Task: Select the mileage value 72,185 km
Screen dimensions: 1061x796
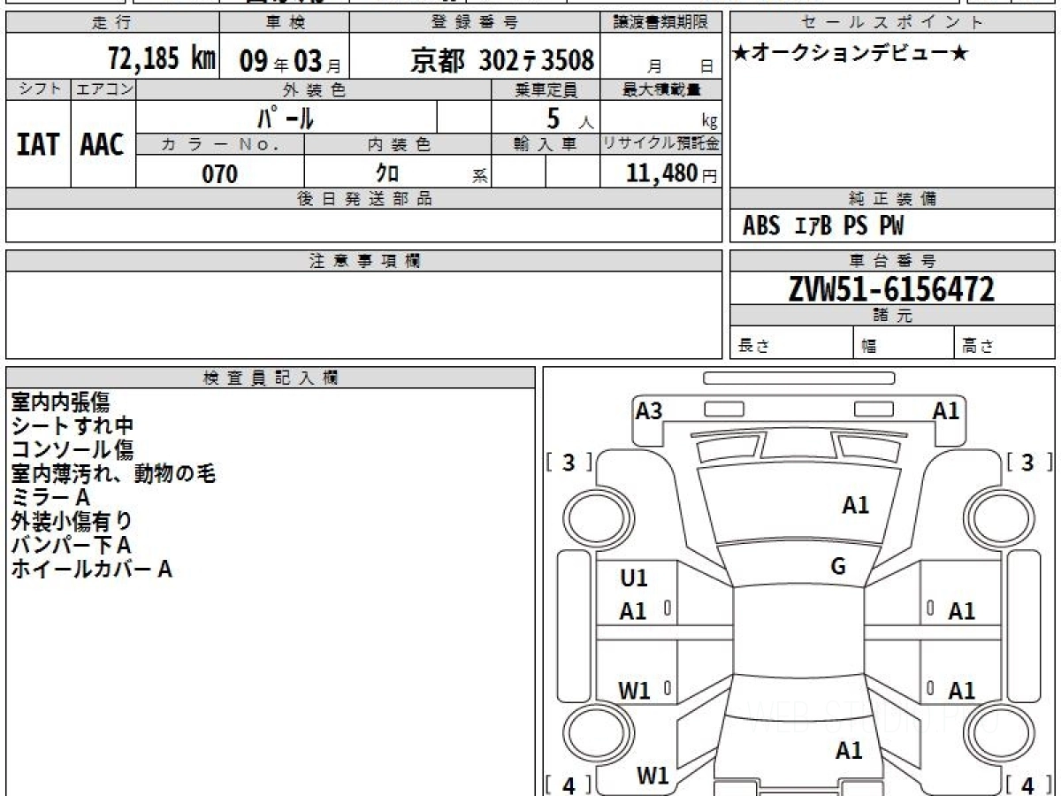Action: 162,59
